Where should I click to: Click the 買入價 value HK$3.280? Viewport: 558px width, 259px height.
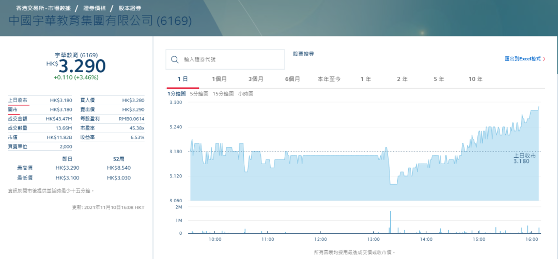pos(133,100)
